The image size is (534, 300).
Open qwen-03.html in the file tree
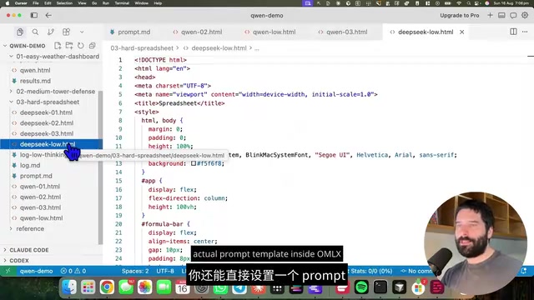(40, 207)
